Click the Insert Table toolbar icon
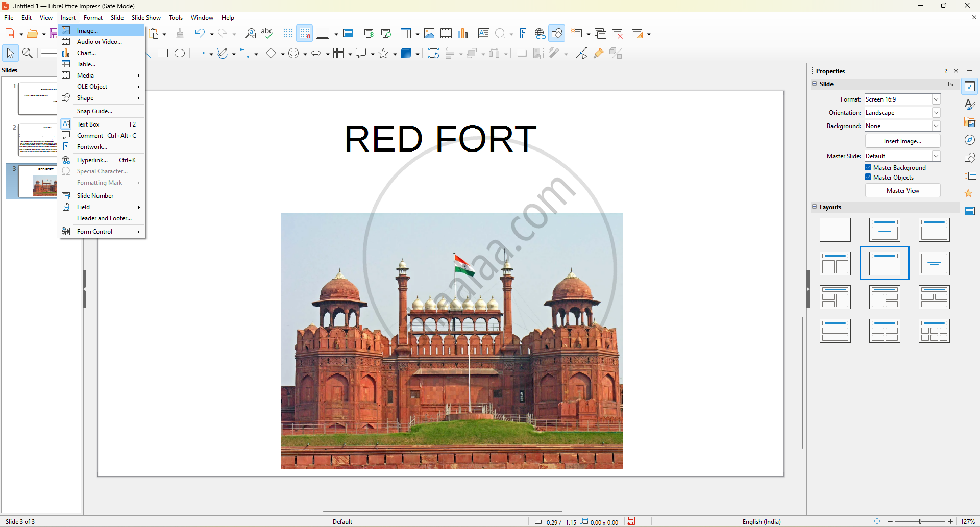This screenshot has height=527, width=980. 406,34
